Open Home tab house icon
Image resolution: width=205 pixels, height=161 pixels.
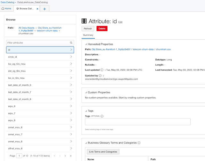point(3,9)
